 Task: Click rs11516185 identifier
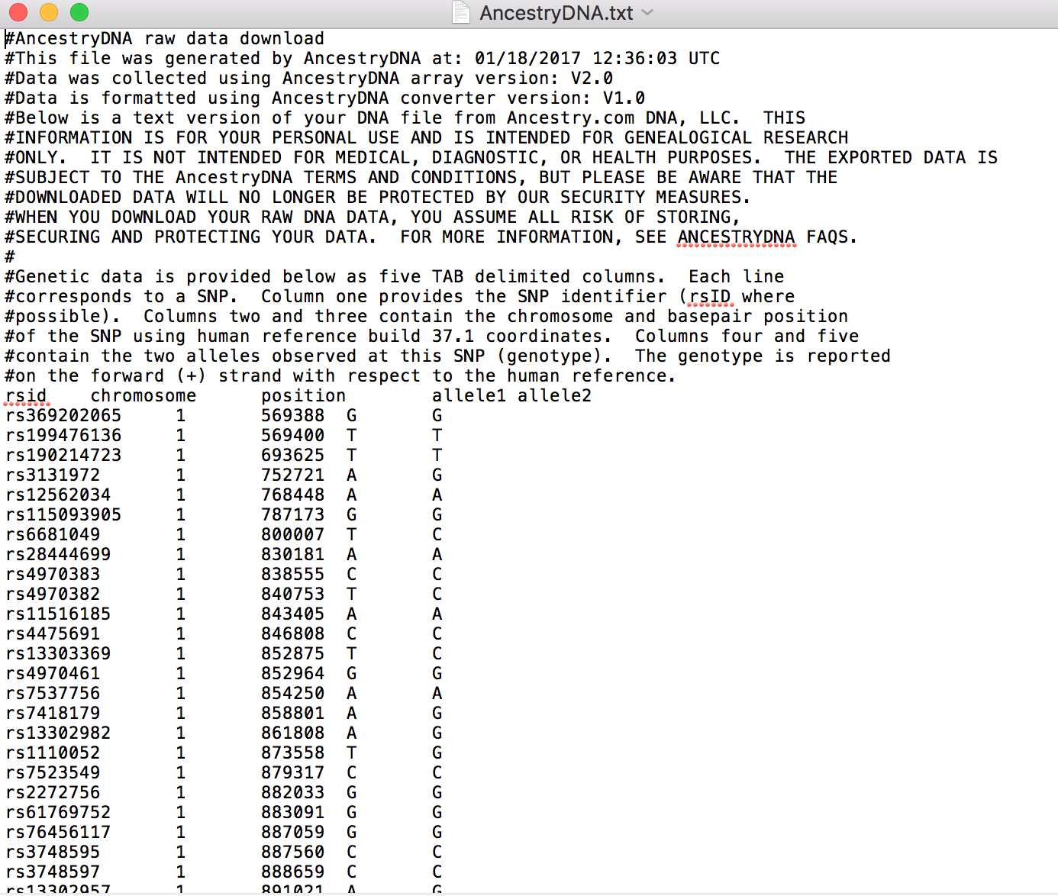point(58,614)
